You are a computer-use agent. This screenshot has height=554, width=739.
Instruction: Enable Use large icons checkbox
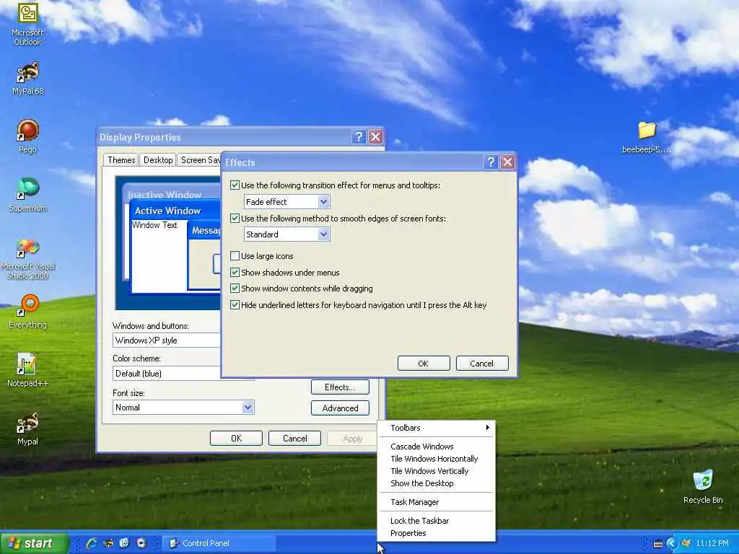(x=235, y=256)
